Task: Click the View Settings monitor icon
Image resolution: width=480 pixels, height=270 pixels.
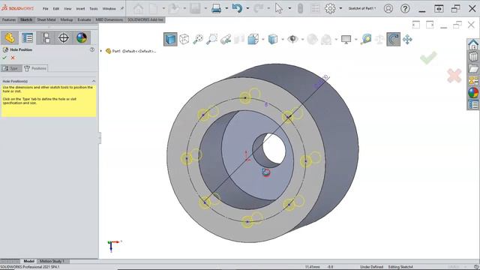Action: pyautogui.click(x=346, y=39)
